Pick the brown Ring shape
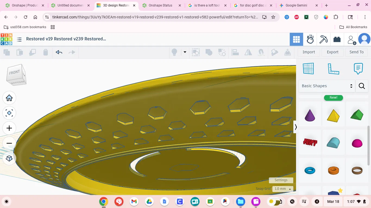 tap(357, 171)
